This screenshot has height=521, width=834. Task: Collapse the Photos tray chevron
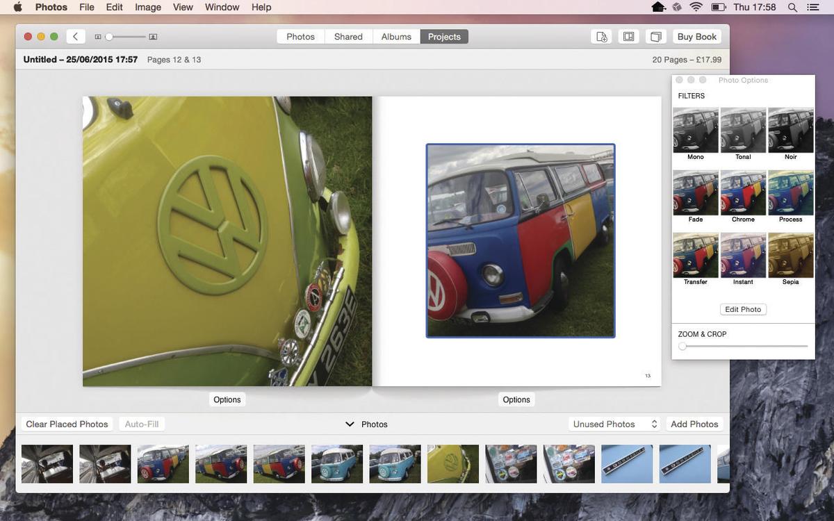pyautogui.click(x=350, y=424)
